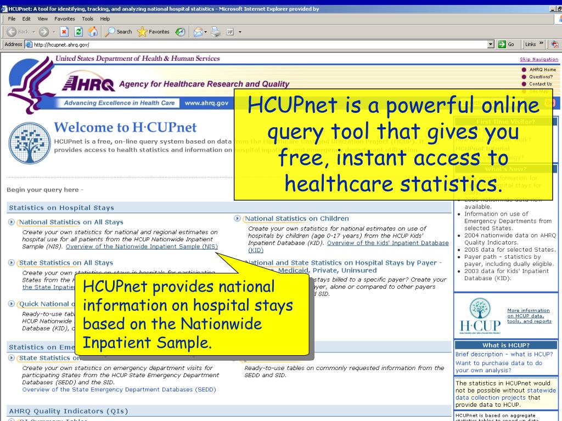The height and width of the screenshot is (421, 562).
Task: Click the arrow icon beside National Statistics on All Stays
Action: pos(12,223)
